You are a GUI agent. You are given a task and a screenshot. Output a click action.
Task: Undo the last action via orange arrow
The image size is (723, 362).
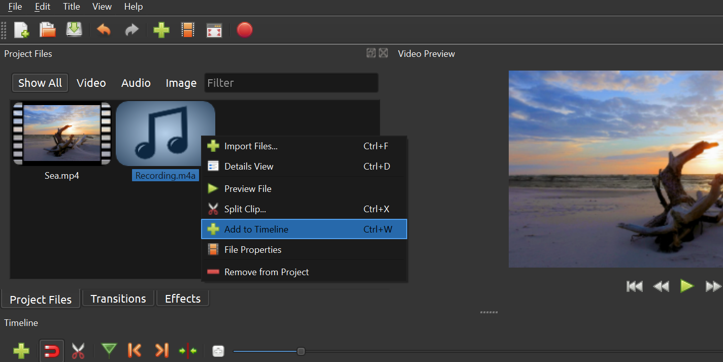pos(104,30)
